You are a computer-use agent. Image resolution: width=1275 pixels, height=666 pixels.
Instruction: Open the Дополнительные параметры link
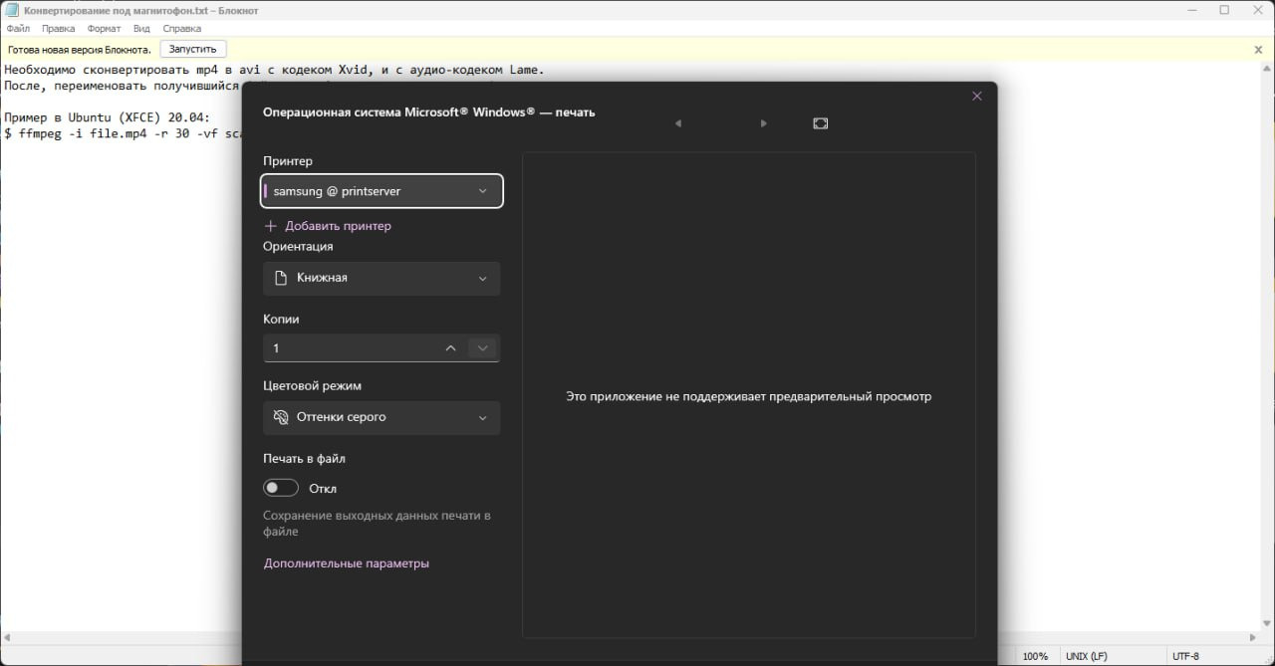click(x=346, y=563)
